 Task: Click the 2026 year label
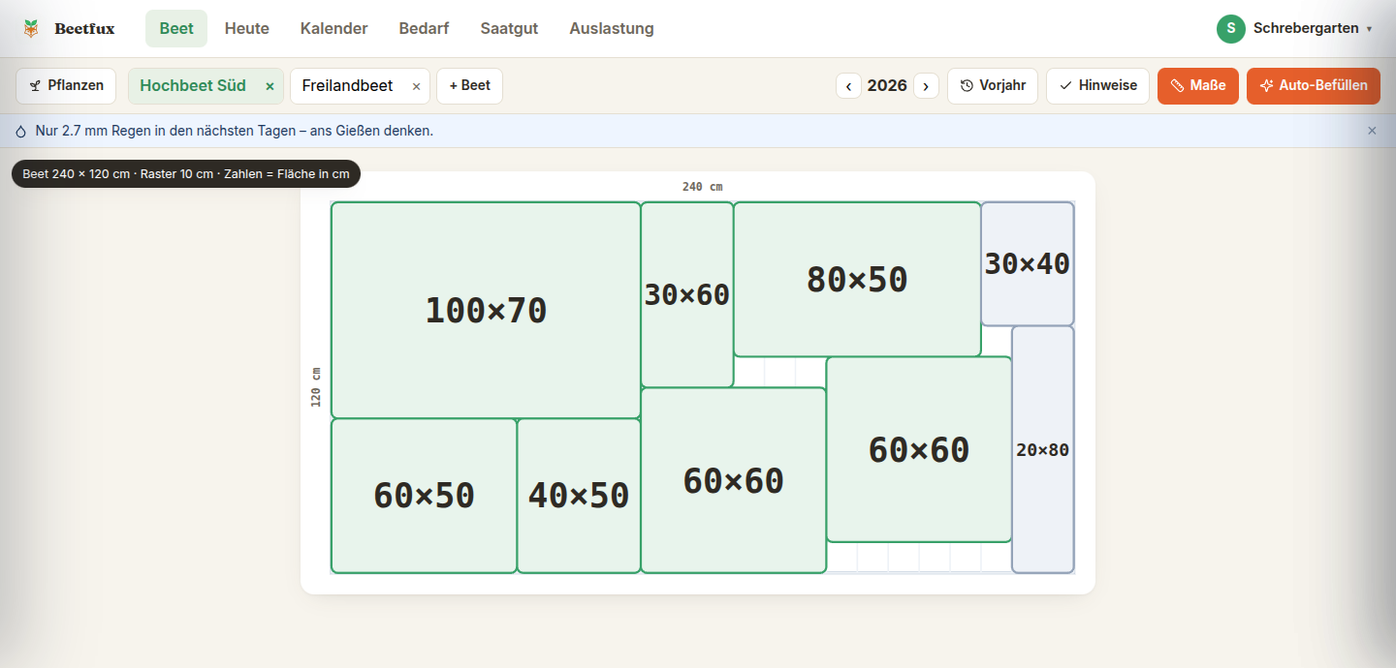coord(887,86)
